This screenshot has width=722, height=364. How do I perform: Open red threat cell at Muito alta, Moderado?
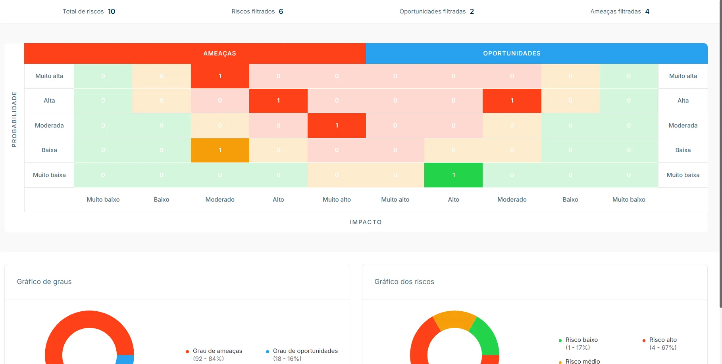pos(220,76)
